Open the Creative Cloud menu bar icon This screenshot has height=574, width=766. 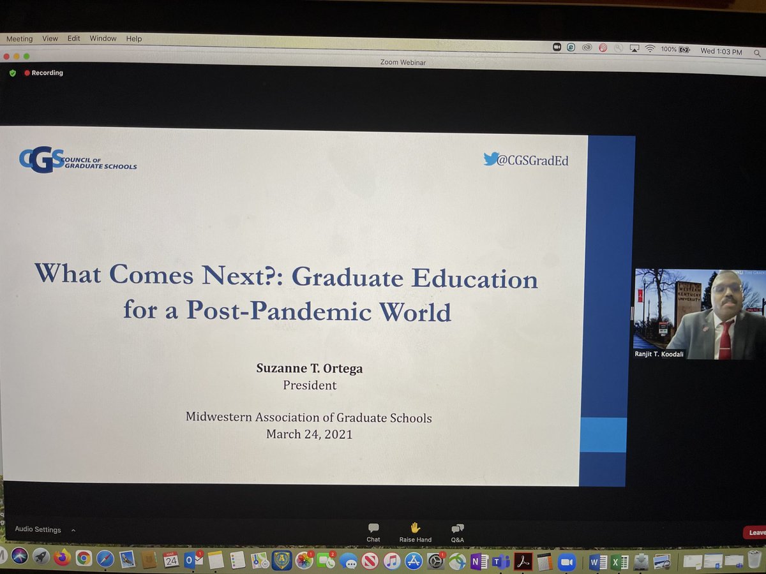coord(587,48)
